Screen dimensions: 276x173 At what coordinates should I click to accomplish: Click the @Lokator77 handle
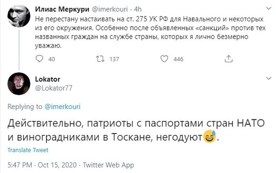(54, 88)
